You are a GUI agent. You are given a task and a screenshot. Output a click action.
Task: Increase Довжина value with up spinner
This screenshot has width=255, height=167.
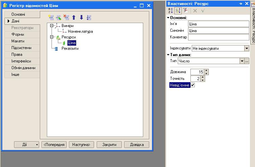(x=206, y=70)
